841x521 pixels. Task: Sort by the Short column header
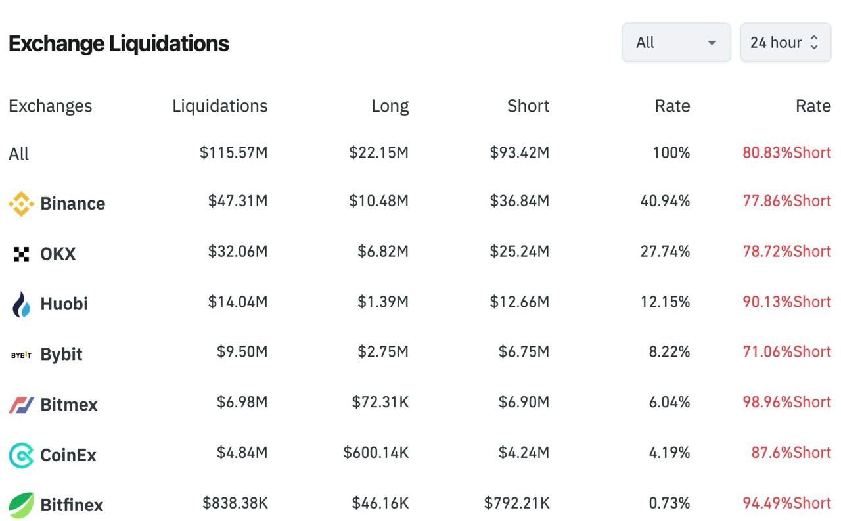coord(528,106)
